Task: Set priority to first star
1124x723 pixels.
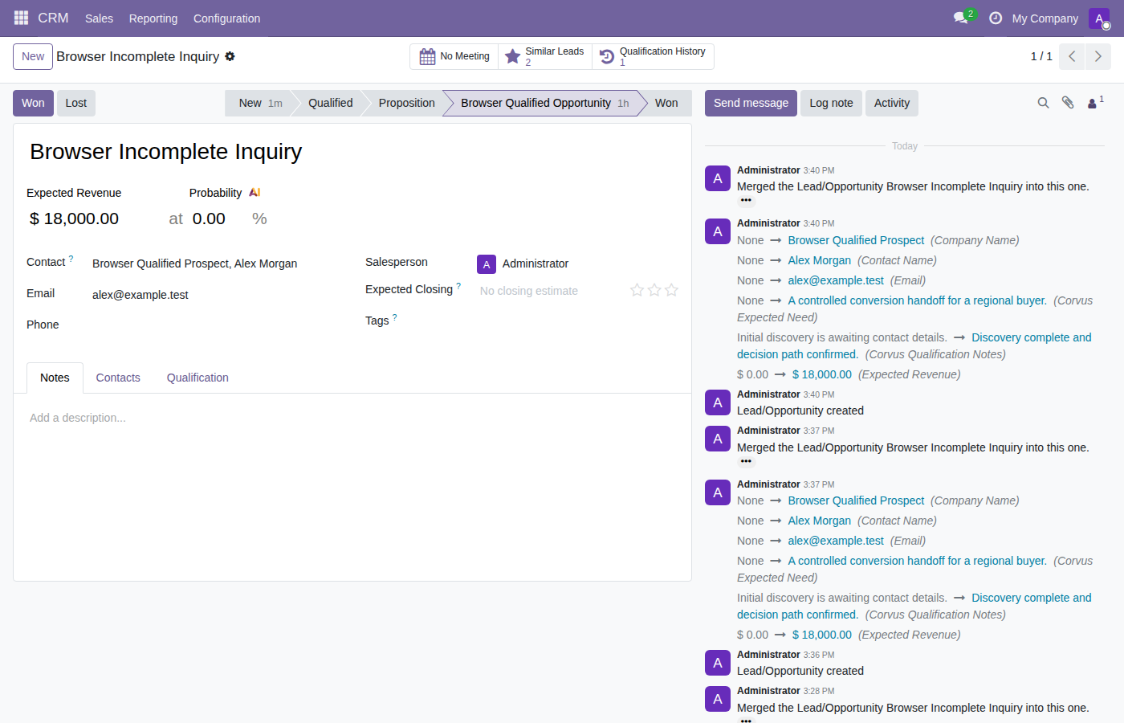Action: (x=637, y=290)
